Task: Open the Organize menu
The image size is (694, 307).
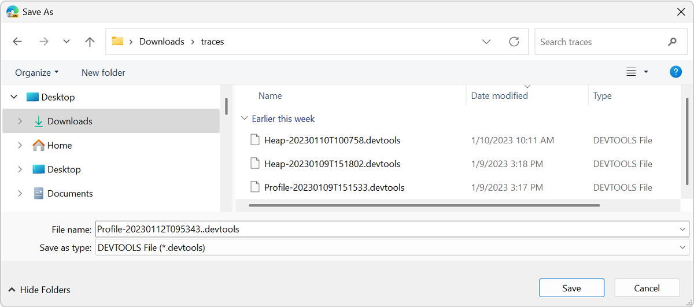Action: (x=37, y=72)
